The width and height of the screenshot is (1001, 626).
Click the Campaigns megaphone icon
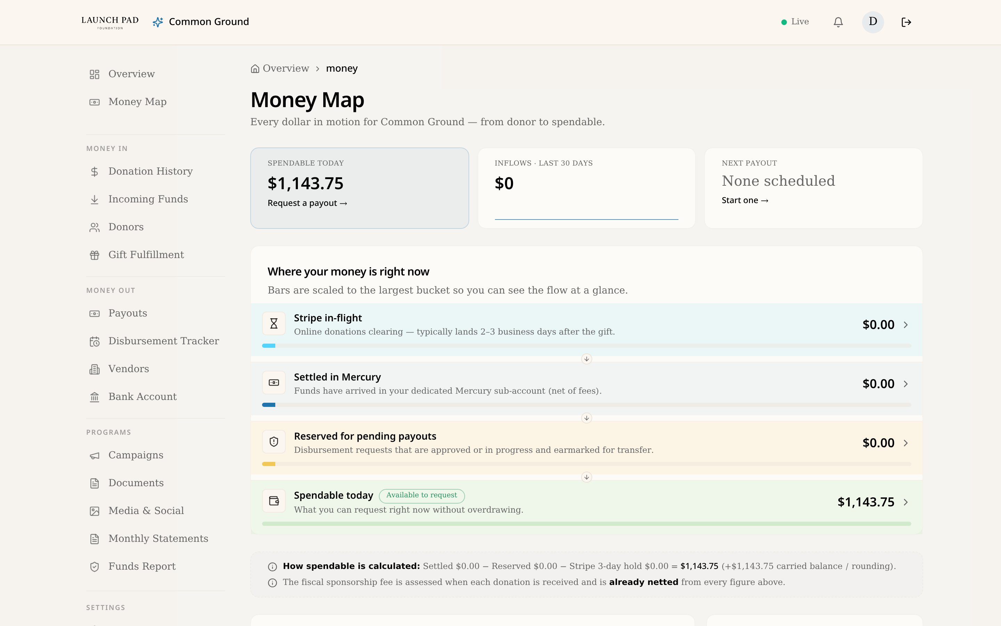[x=94, y=456]
